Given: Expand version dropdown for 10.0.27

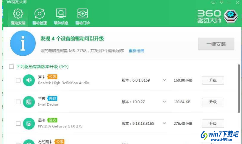Looking at the screenshot, I should pos(164,102).
